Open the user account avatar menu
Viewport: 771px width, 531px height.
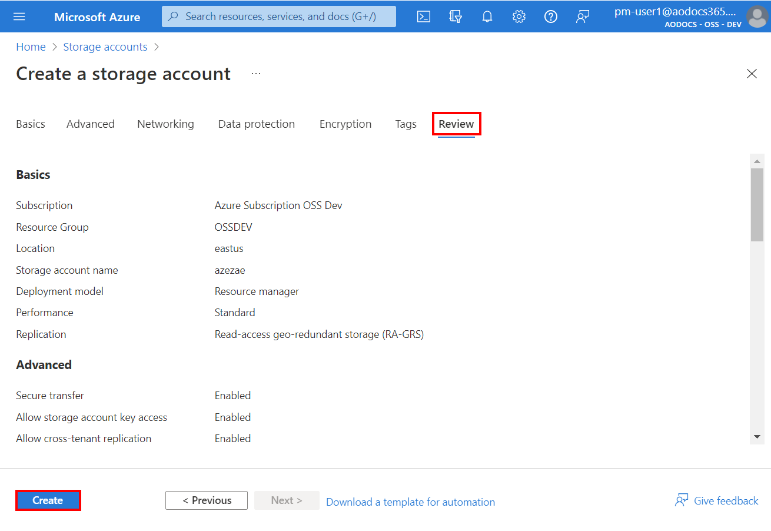[x=756, y=16]
